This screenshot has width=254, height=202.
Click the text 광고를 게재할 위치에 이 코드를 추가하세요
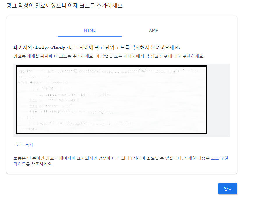pos(54,56)
